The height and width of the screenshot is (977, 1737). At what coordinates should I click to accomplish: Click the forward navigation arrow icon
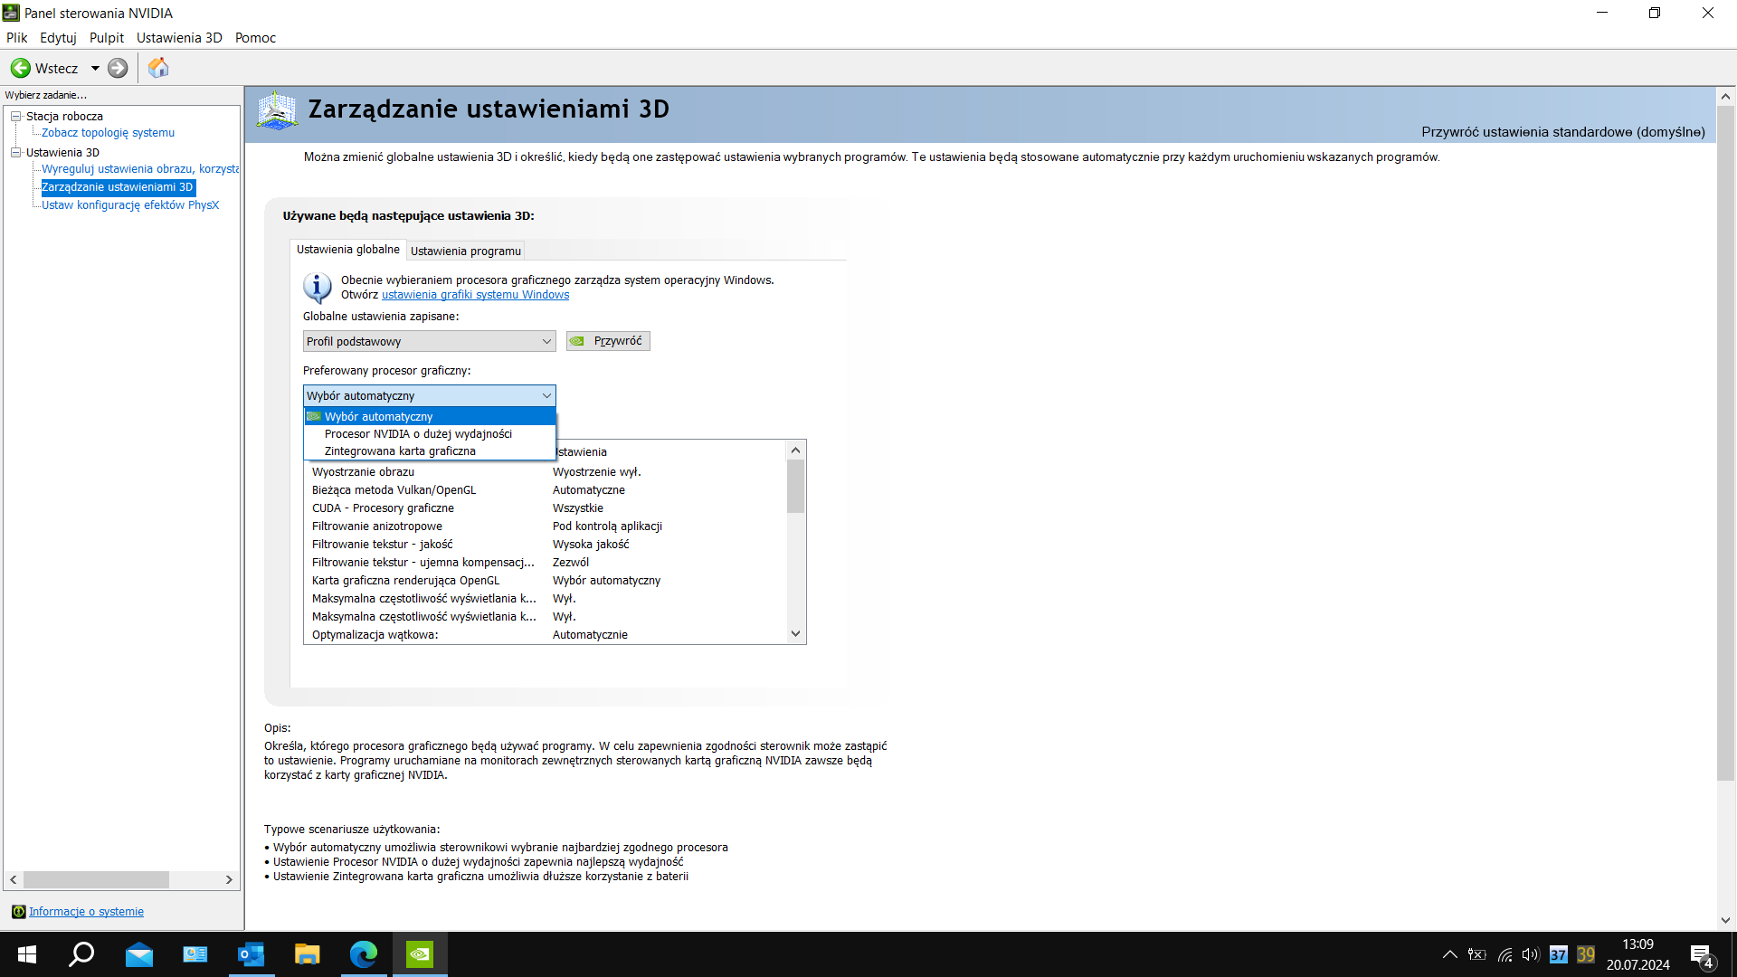tap(118, 68)
